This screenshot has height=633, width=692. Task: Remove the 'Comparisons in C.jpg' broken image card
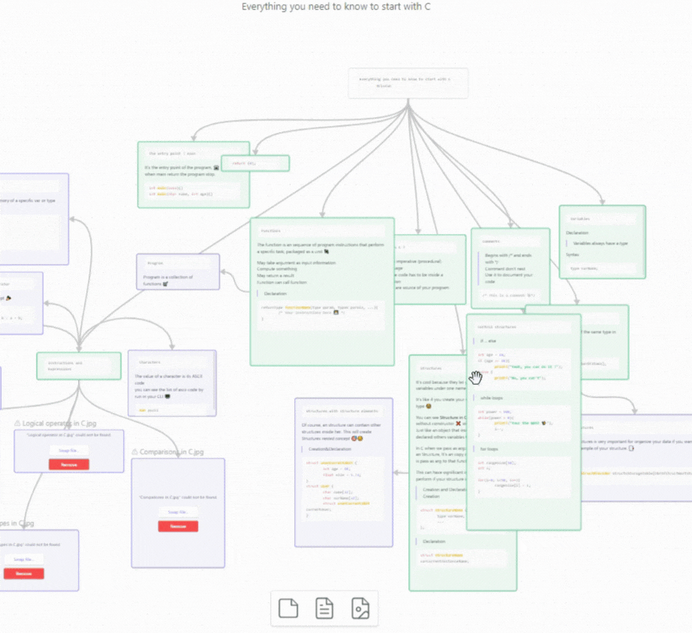coord(179,526)
